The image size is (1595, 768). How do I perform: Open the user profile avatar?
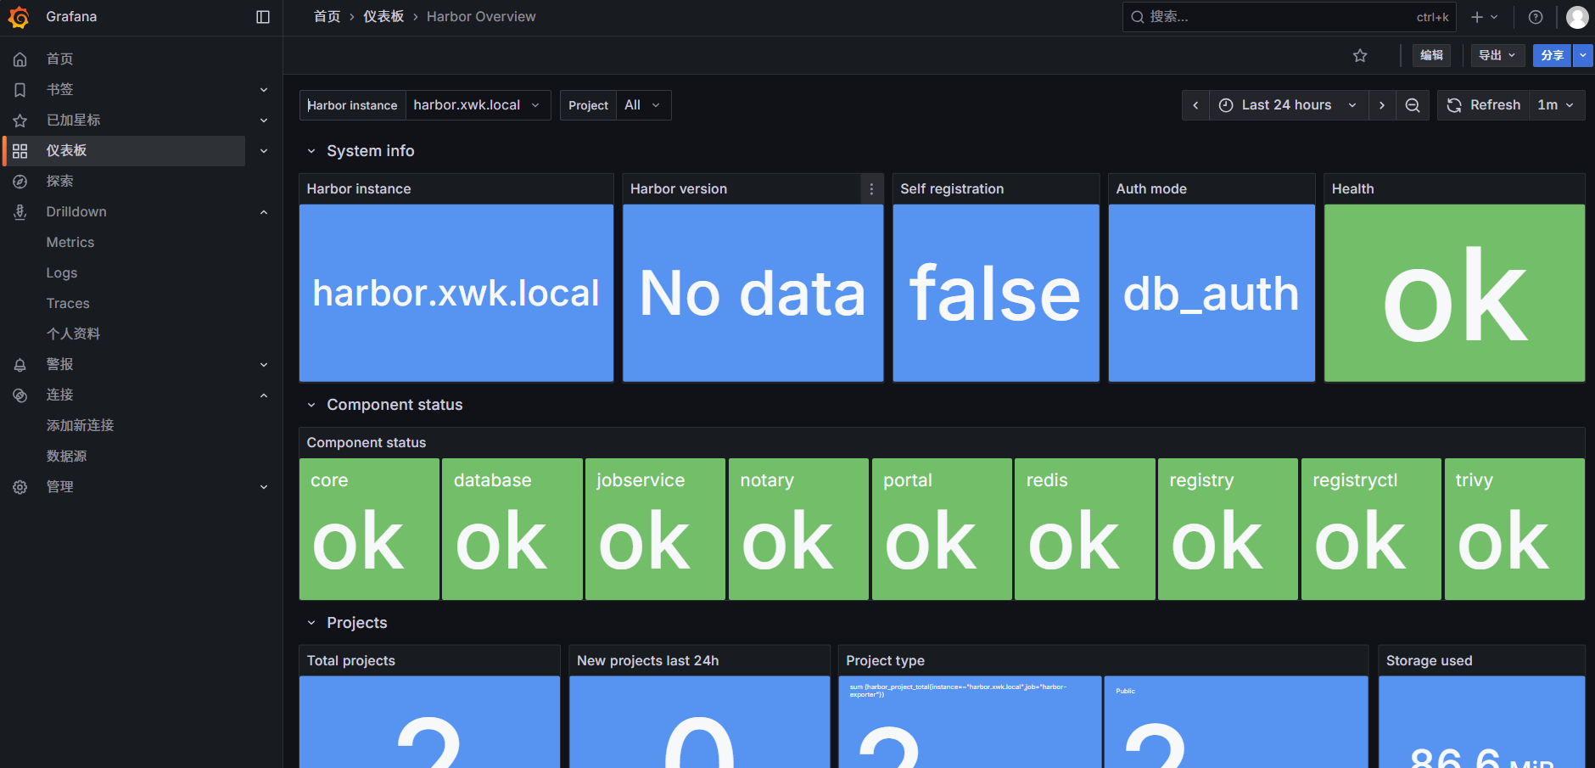coord(1577,17)
